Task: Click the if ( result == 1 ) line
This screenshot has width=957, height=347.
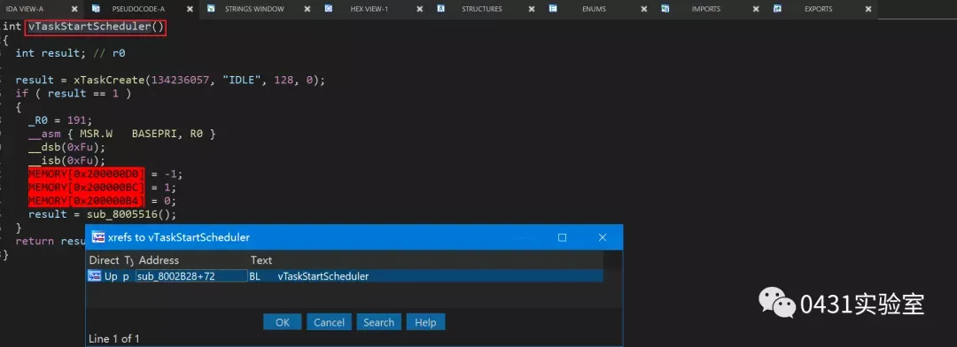Action: [74, 93]
